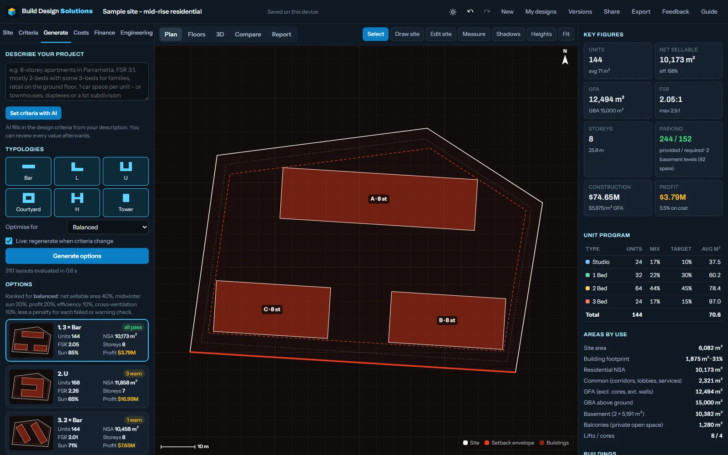
Task: Select the Bar typology icon
Action: 28,171
